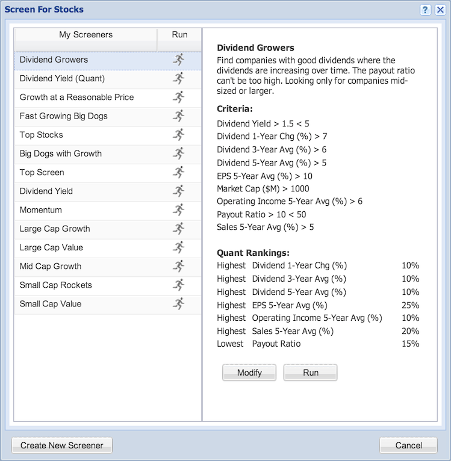
Task: Click the Run button under Quant Rankings
Action: pos(310,373)
